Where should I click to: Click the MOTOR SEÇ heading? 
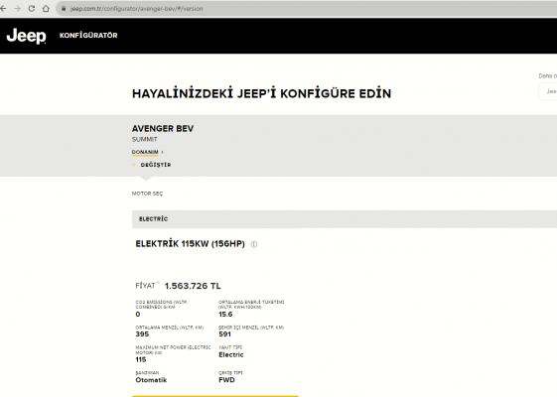147,194
